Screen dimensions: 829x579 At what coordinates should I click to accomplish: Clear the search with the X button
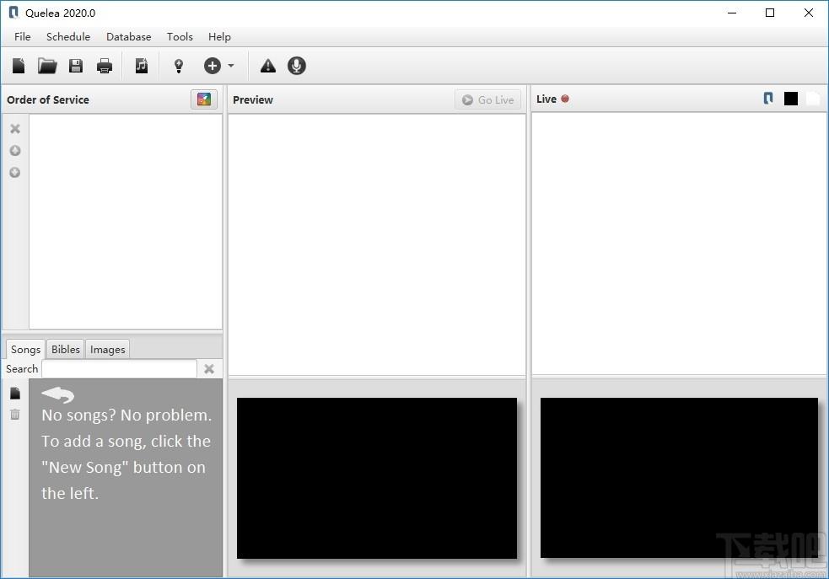click(209, 369)
